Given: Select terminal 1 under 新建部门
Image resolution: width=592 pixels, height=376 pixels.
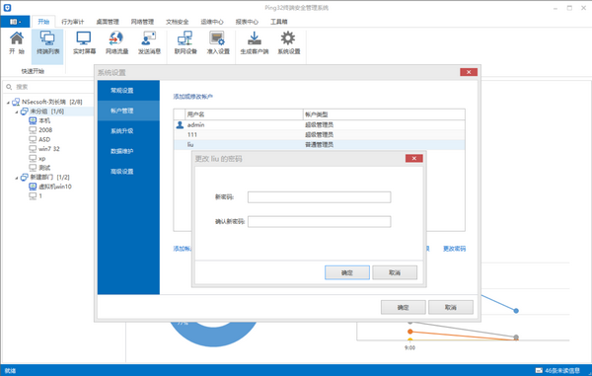Looking at the screenshot, I should tap(40, 195).
